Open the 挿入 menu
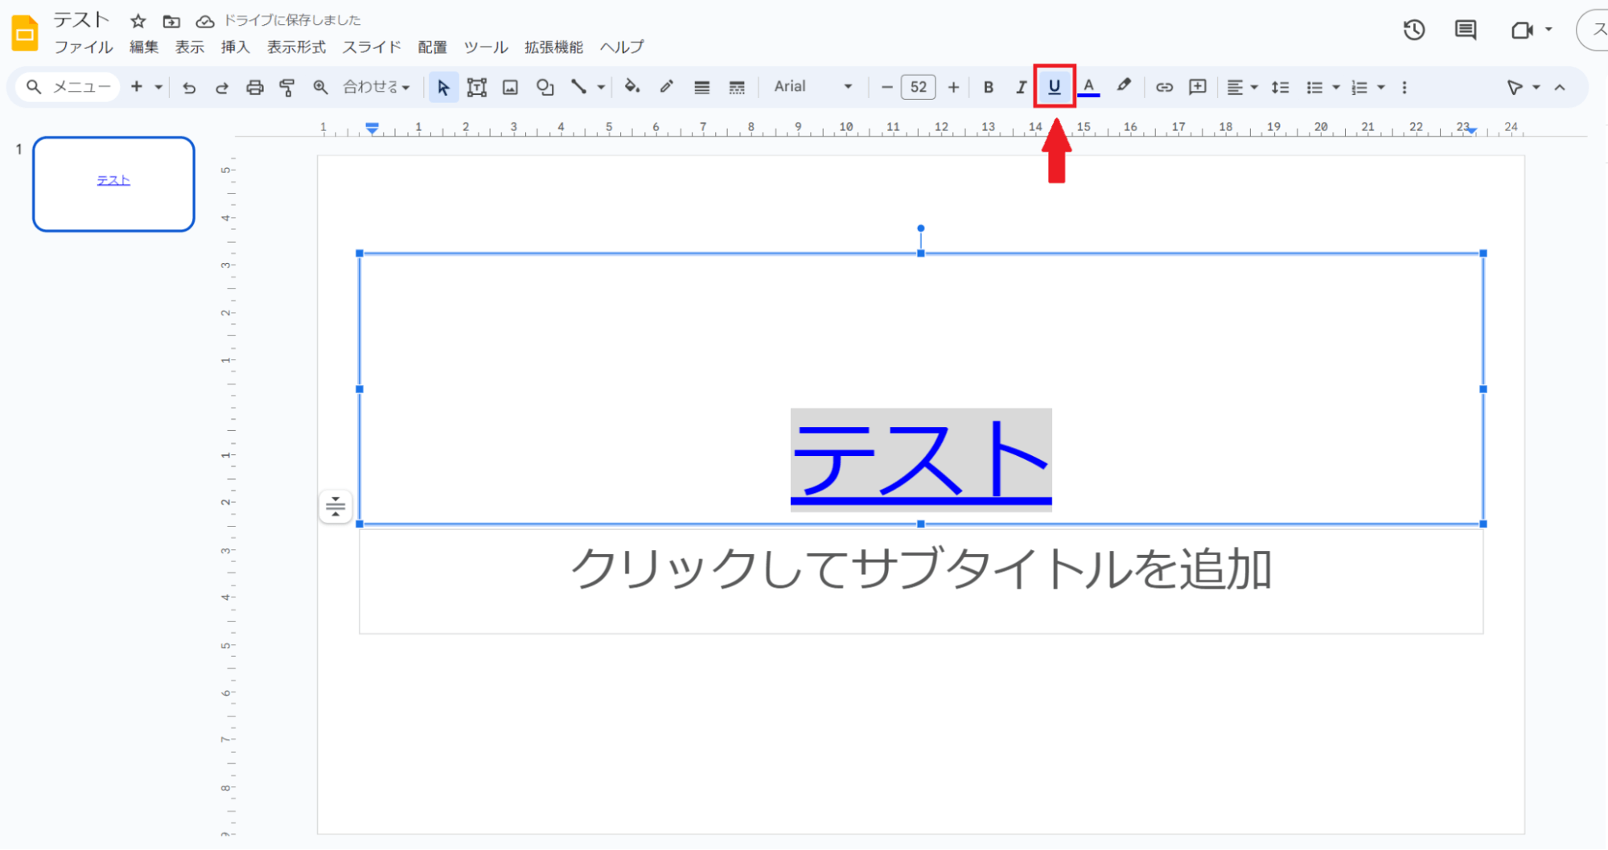 point(235,47)
